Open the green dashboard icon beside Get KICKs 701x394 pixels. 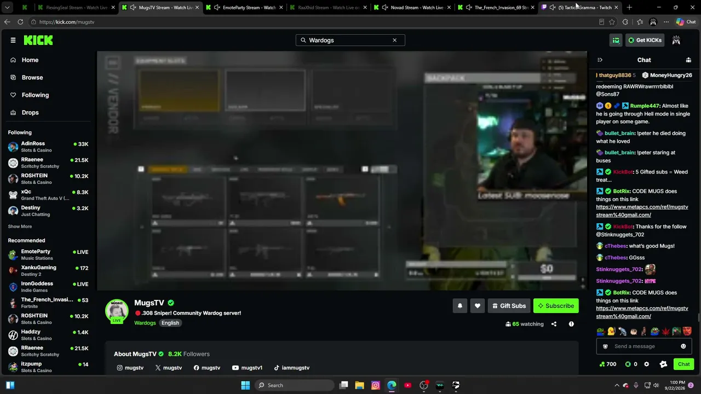pos(616,40)
